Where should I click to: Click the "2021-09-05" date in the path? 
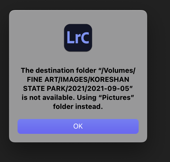108,89
